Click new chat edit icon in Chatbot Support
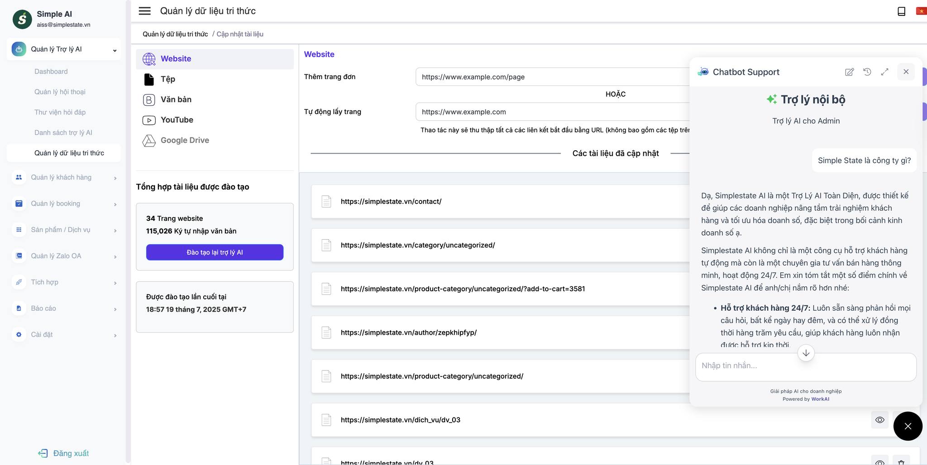 pyautogui.click(x=850, y=72)
